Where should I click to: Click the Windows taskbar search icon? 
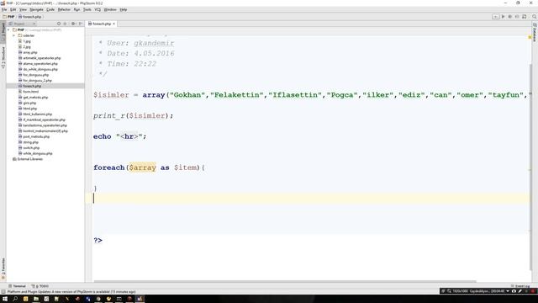(x=15, y=299)
